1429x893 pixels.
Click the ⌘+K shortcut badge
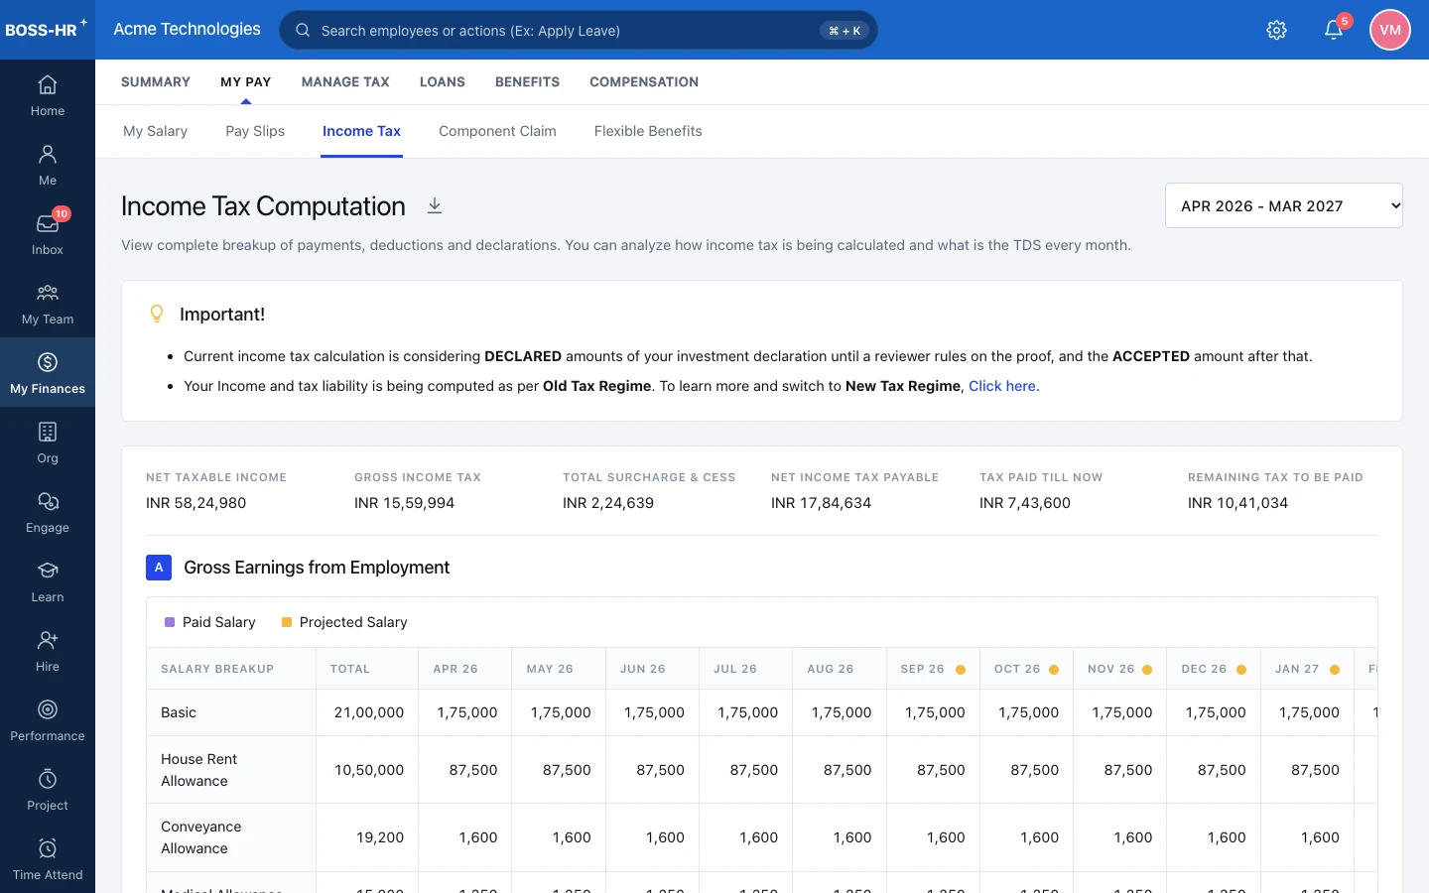tap(845, 31)
